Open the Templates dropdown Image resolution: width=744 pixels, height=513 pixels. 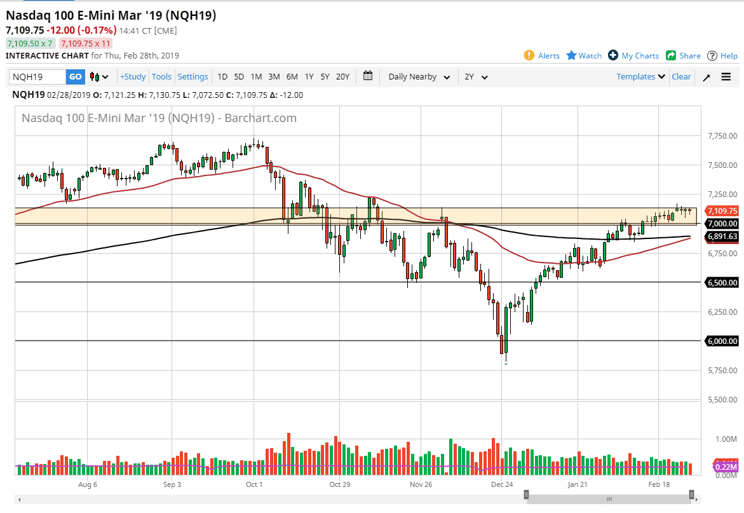coord(639,76)
